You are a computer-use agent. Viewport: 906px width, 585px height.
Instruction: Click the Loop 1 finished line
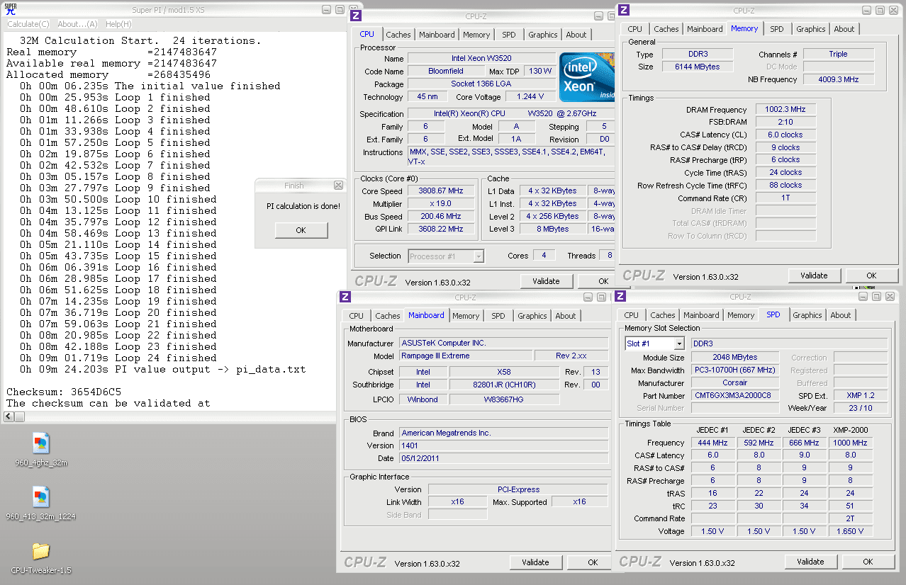115,97
